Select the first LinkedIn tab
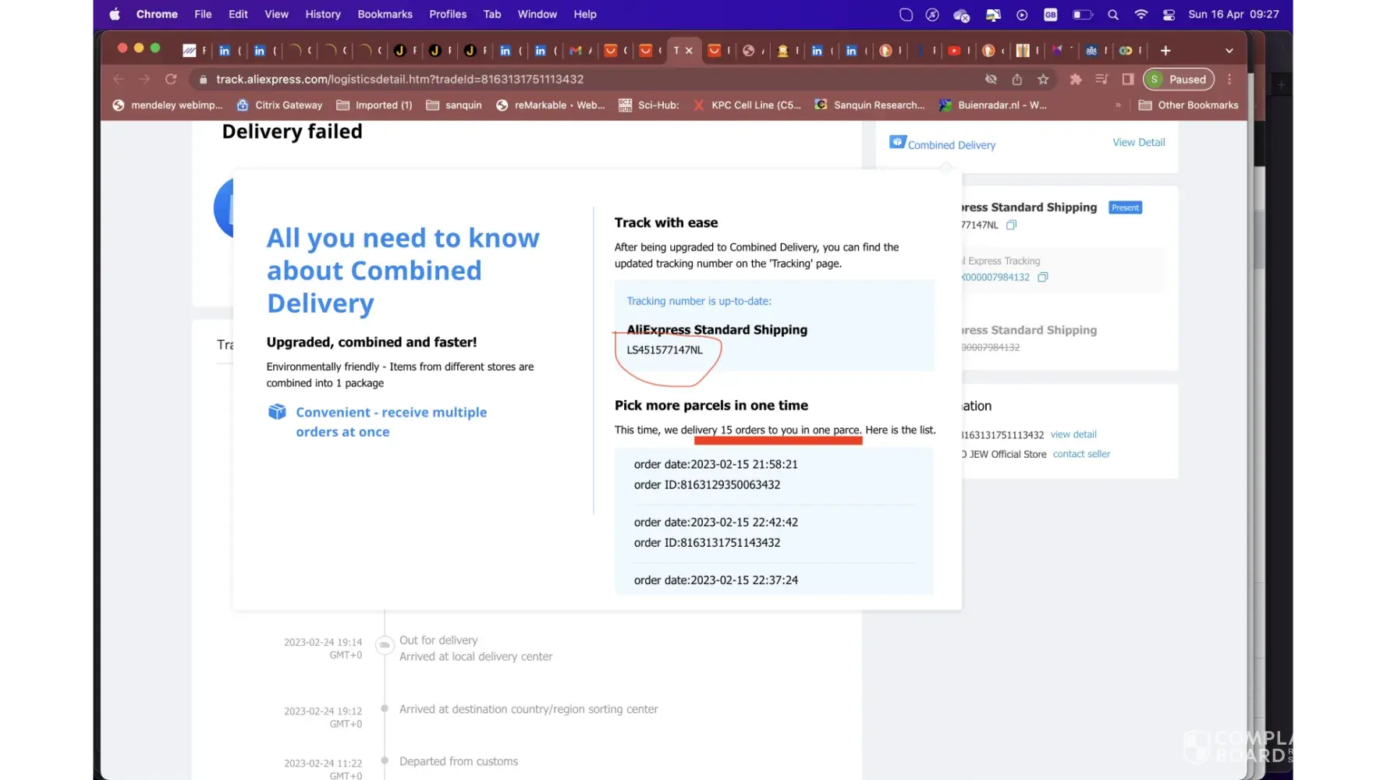Screen dimensions: 1387x780 click(x=225, y=51)
